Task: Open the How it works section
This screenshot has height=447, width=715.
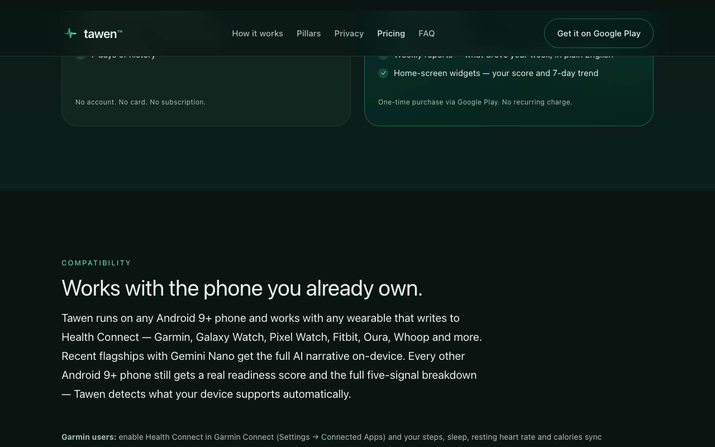Action: click(258, 34)
